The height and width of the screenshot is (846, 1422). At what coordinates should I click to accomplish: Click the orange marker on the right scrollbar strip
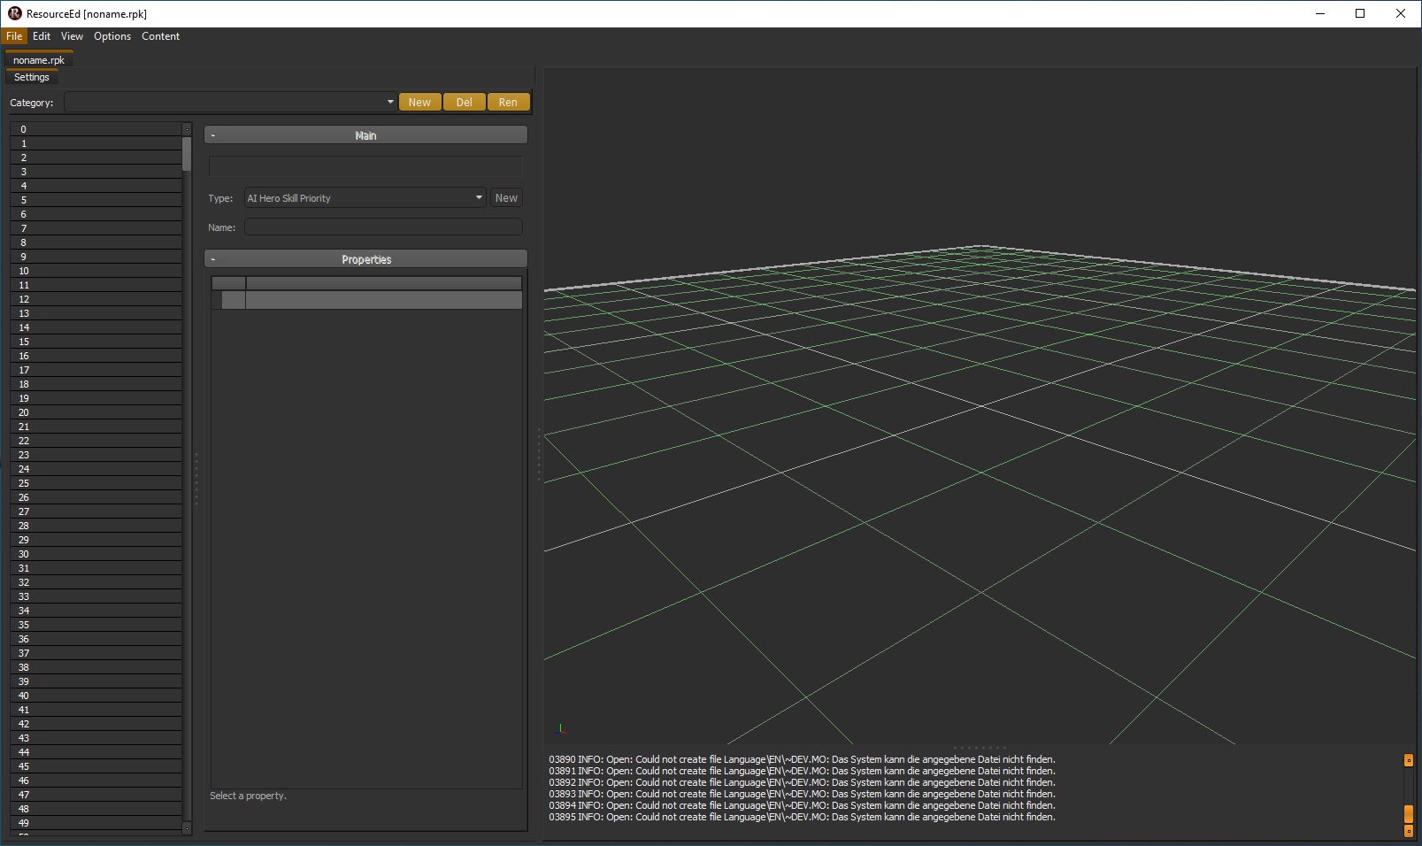pos(1409,812)
